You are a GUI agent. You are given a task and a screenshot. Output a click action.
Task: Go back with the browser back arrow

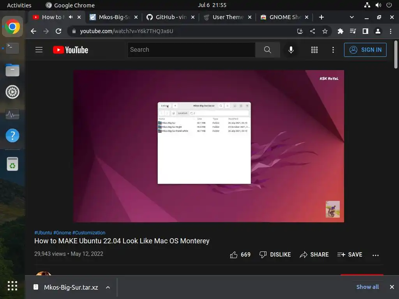pyautogui.click(x=34, y=31)
